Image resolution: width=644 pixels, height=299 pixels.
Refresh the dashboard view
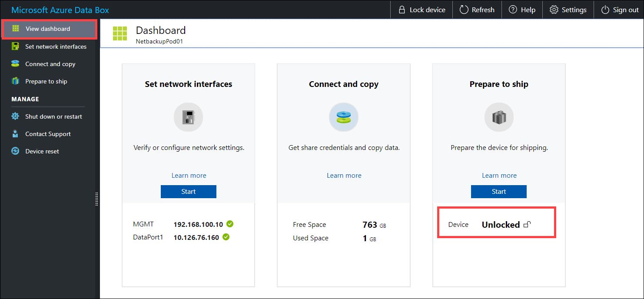point(477,9)
